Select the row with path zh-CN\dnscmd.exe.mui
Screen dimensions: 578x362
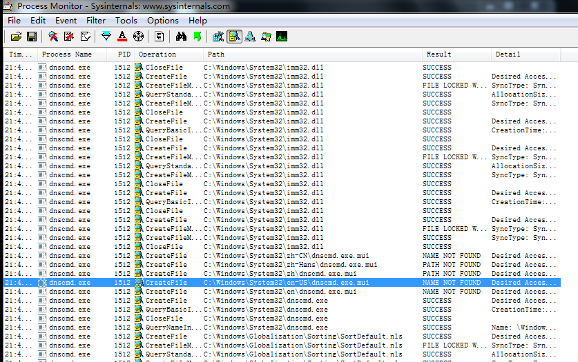(282, 256)
